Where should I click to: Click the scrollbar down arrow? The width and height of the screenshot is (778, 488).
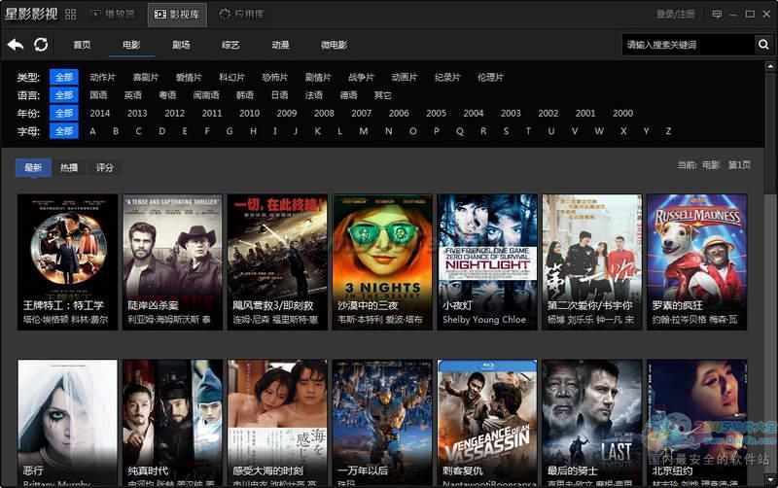pyautogui.click(x=770, y=479)
